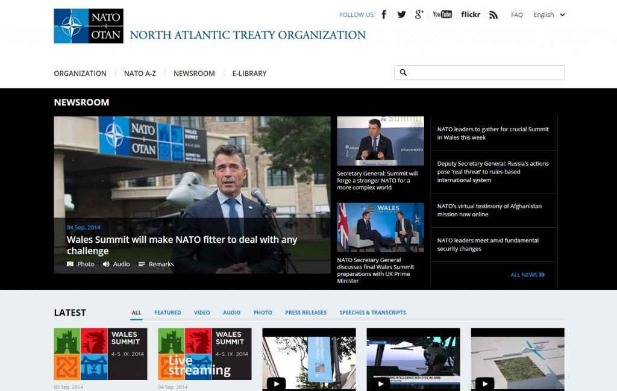Switch to the Press Releases tab
This screenshot has width=617, height=391.
point(305,313)
